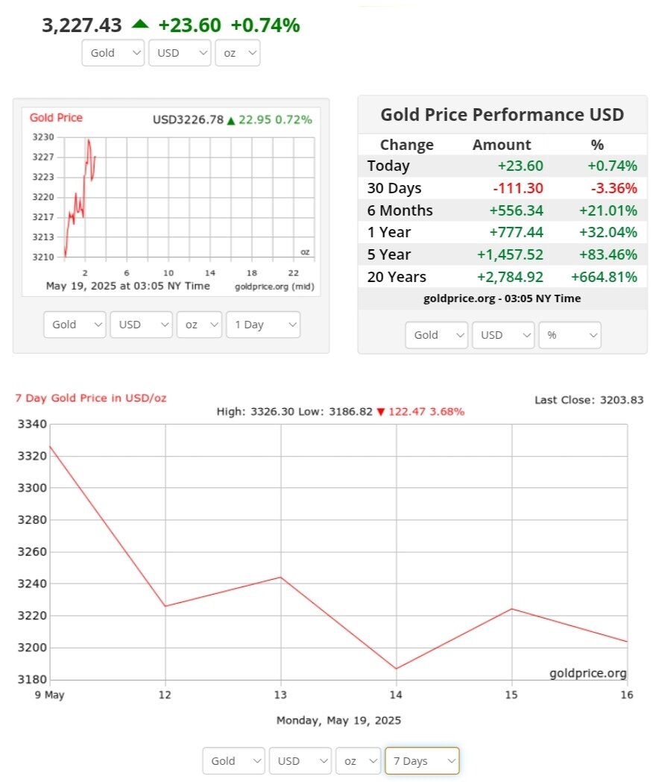Click the 14 May low point on the 7 Day chart
The width and height of the screenshot is (659, 782).
tap(396, 669)
